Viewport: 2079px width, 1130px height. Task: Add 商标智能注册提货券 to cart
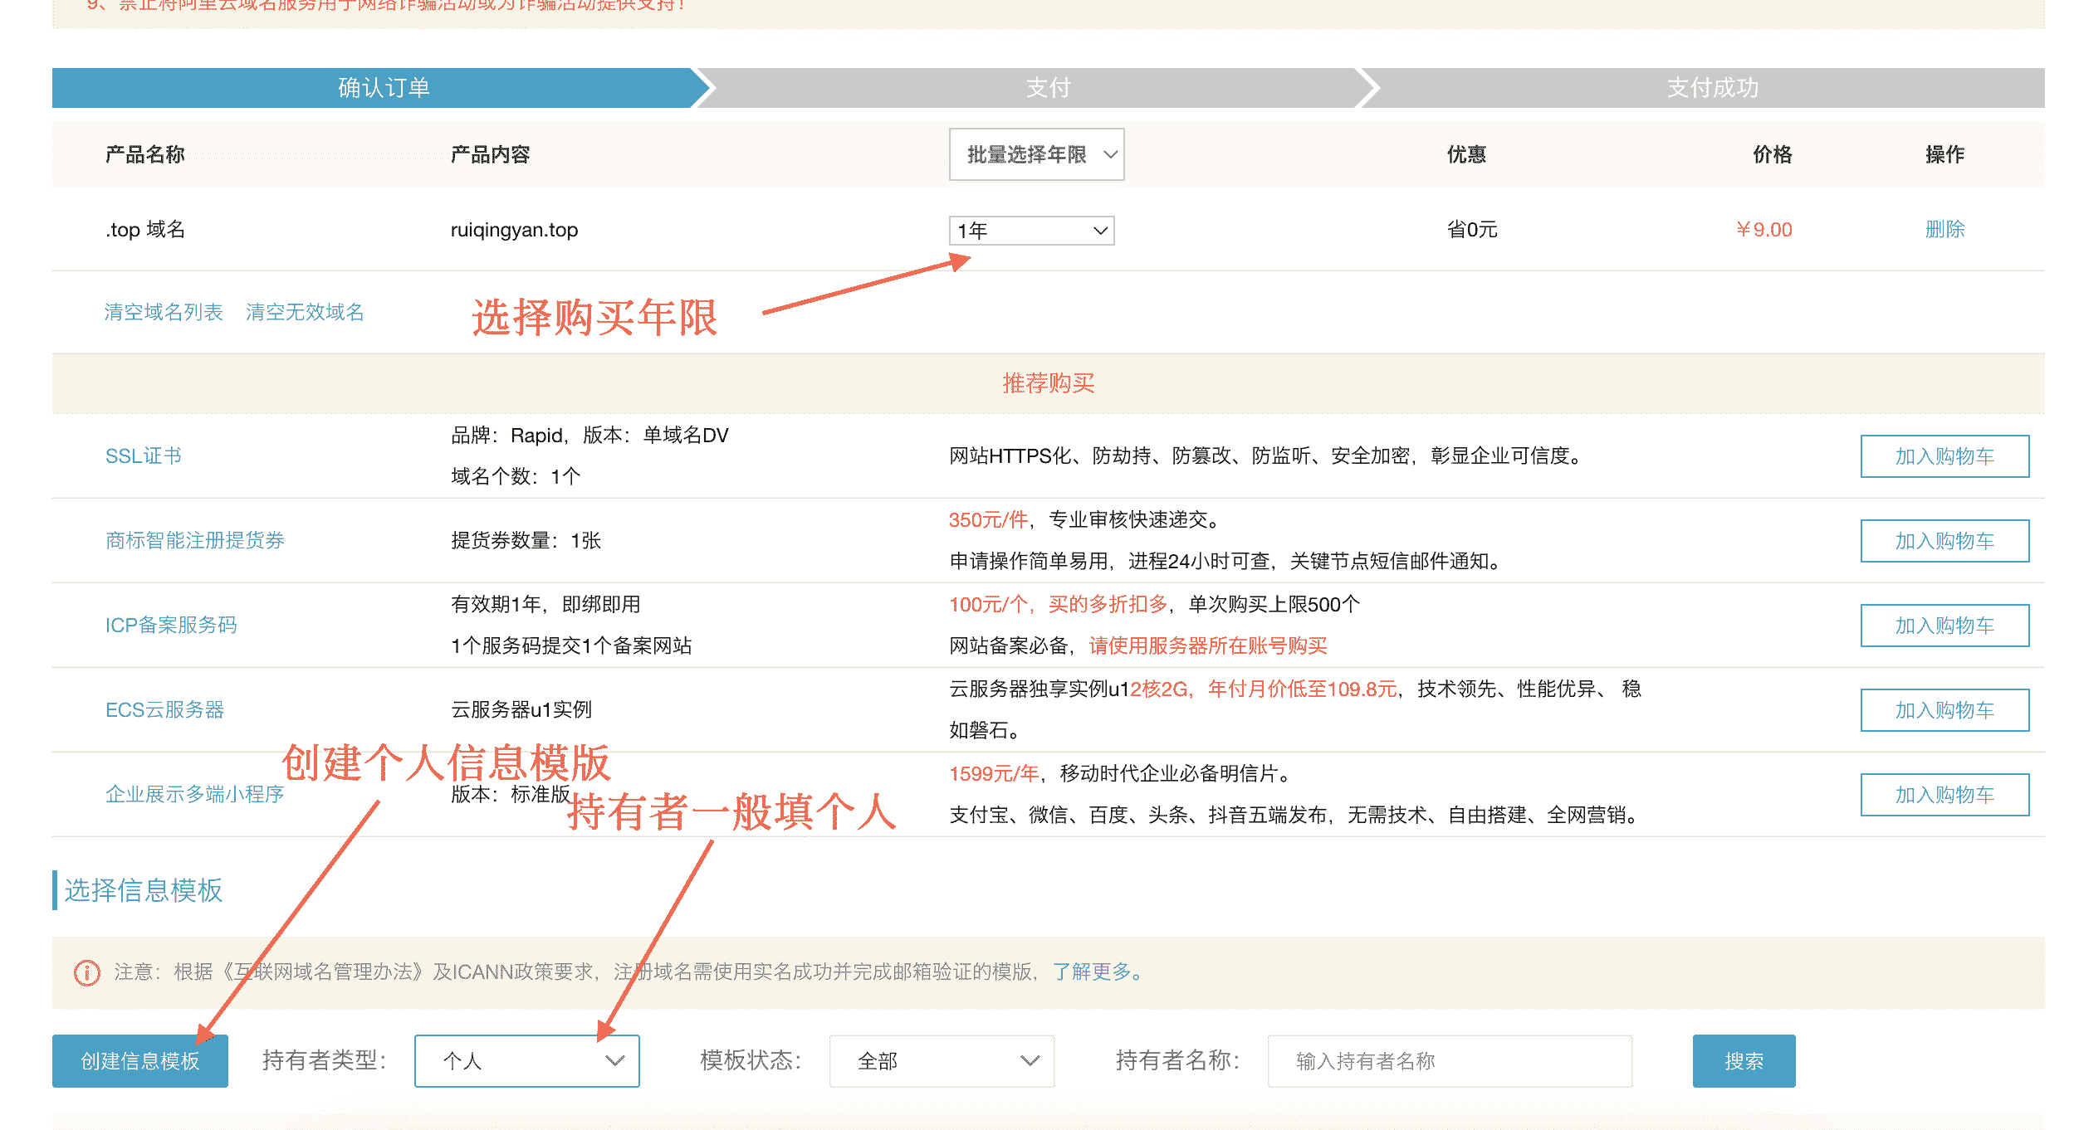tap(1944, 541)
